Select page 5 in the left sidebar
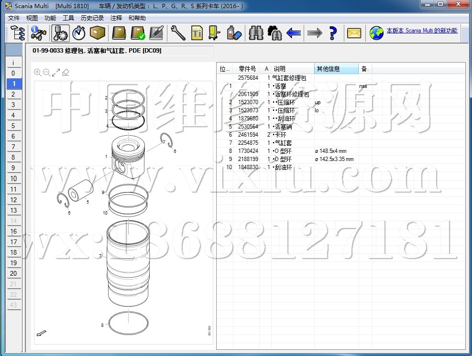 coord(13,126)
